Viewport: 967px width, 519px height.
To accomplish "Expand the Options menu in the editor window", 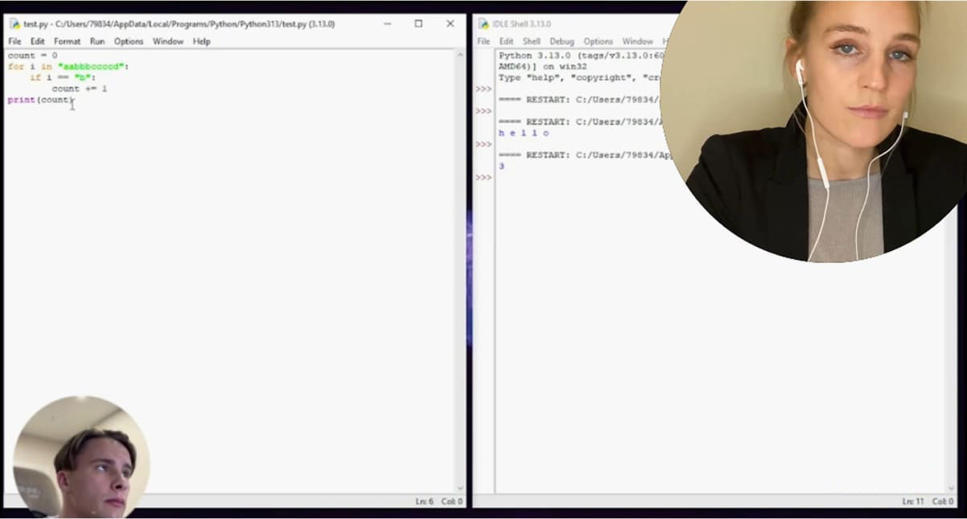I will click(128, 42).
